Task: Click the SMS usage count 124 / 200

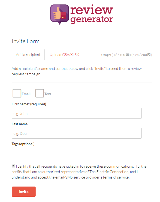Action: point(140,55)
